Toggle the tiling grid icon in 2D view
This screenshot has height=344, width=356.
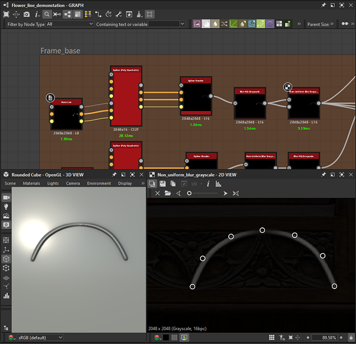pyautogui.click(x=271, y=337)
